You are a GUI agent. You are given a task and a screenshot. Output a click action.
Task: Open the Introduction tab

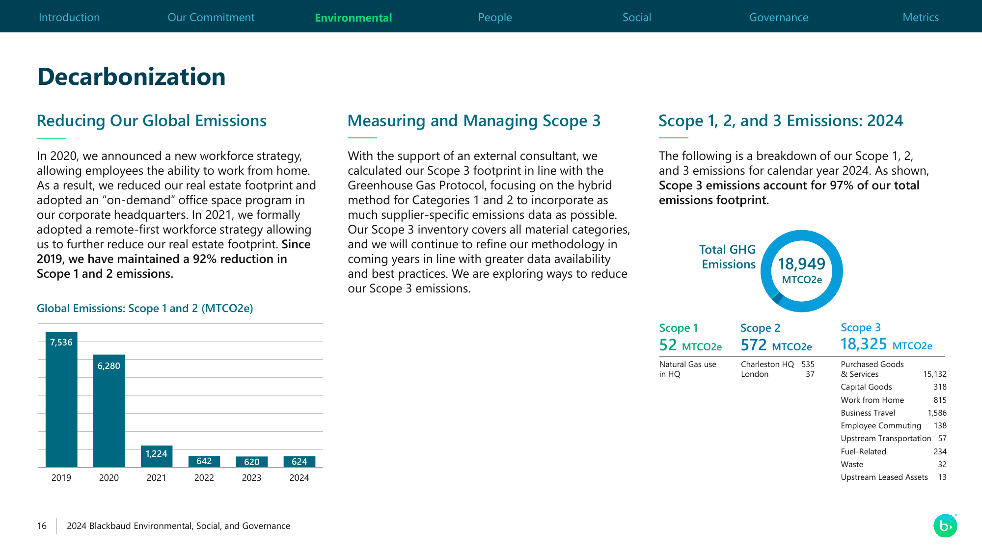(x=69, y=17)
